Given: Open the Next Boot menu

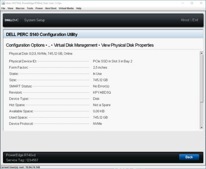Looking at the screenshot, I should click(51, 8).
